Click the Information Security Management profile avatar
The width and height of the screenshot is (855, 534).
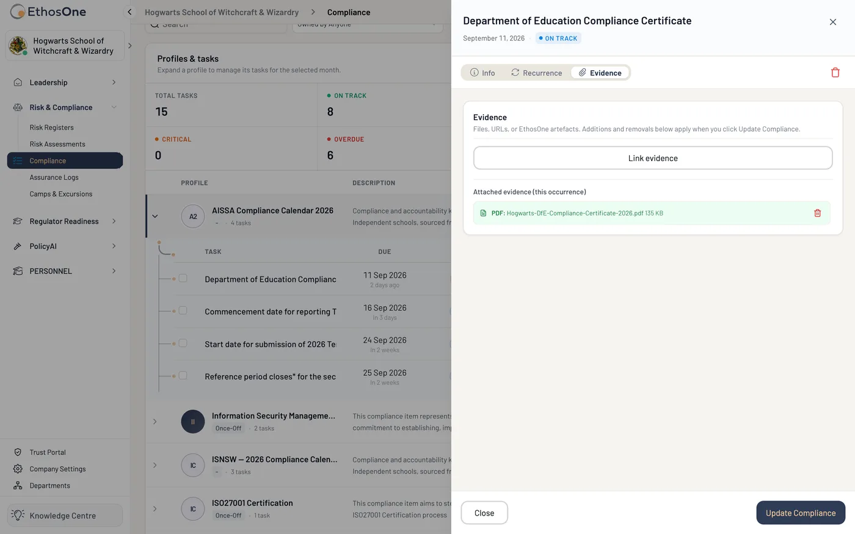pos(193,422)
